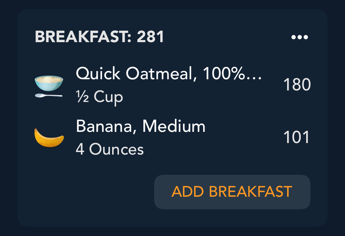
Task: Tap the 4 Ounces serving size
Action: [x=110, y=149]
